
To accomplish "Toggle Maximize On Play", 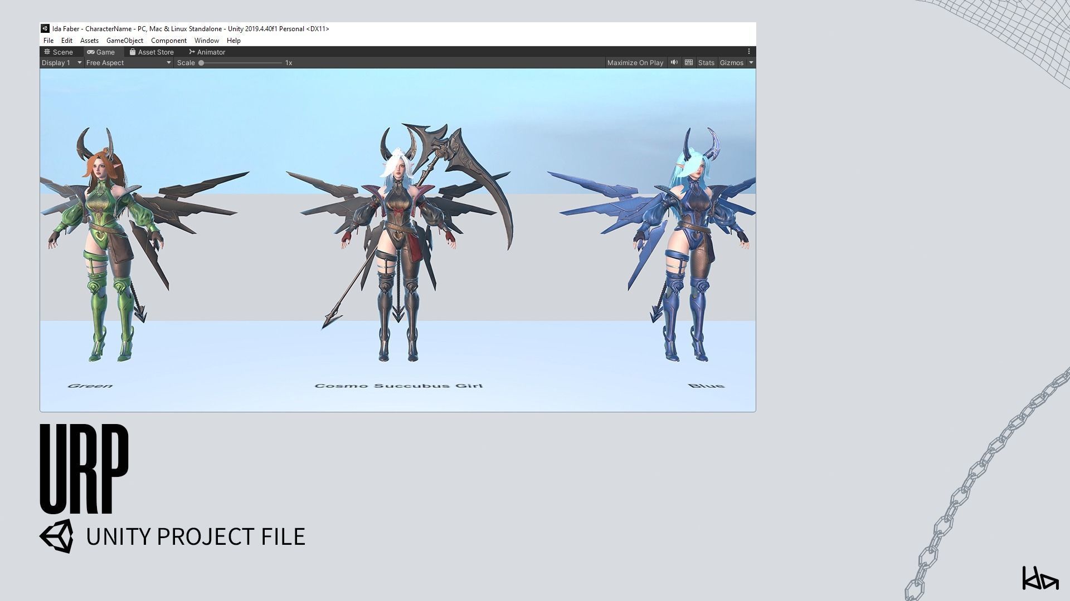I will click(635, 63).
